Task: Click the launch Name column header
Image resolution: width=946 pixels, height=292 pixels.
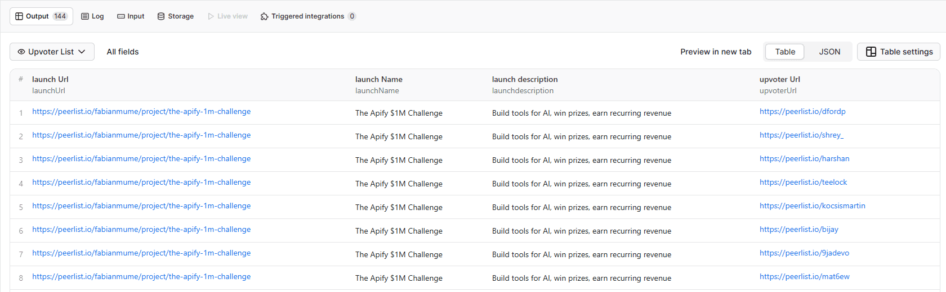Action: point(378,79)
